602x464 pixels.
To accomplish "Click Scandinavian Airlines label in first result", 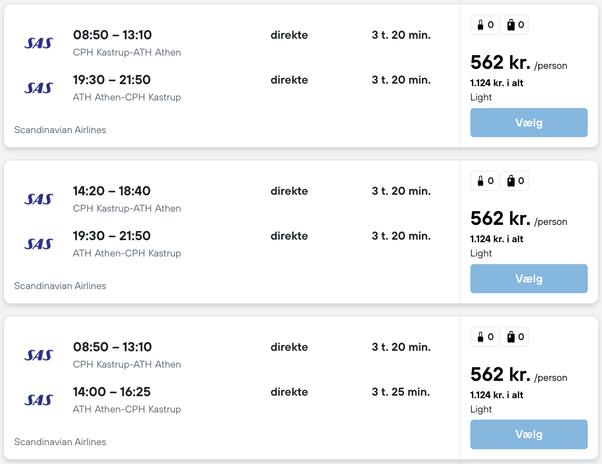I will click(60, 130).
